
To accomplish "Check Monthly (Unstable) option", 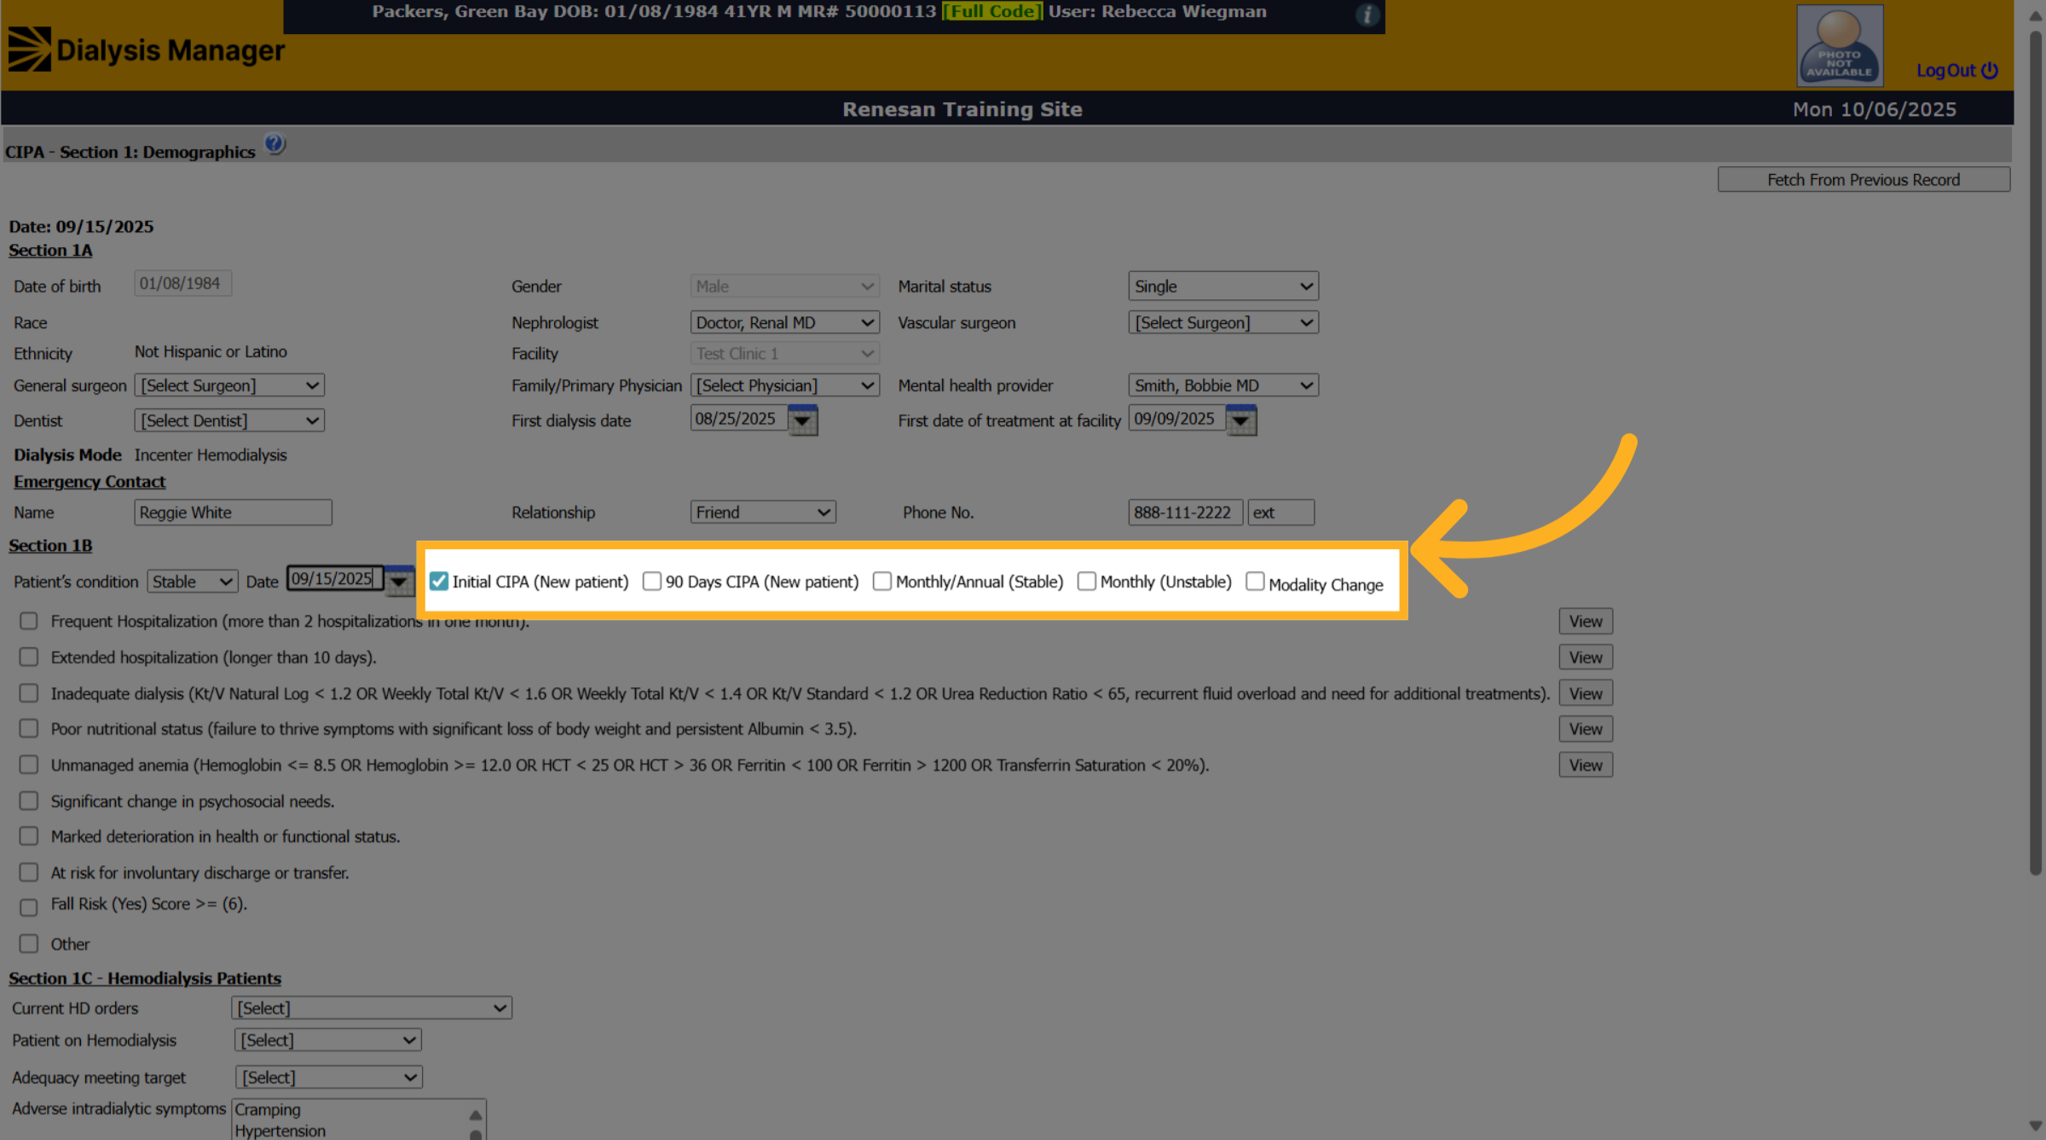I will coord(1087,582).
